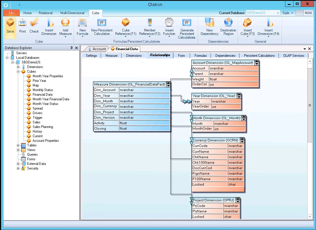
Task: Collapse the Cubes tree node
Action: tap(18, 71)
